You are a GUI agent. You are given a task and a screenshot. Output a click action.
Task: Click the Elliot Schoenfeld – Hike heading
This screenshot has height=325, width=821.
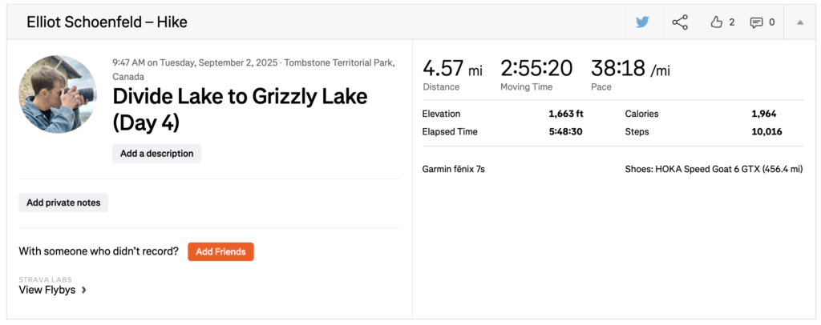pyautogui.click(x=107, y=22)
